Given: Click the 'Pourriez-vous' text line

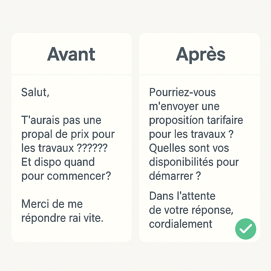Looking at the screenshot, I should 182,92.
